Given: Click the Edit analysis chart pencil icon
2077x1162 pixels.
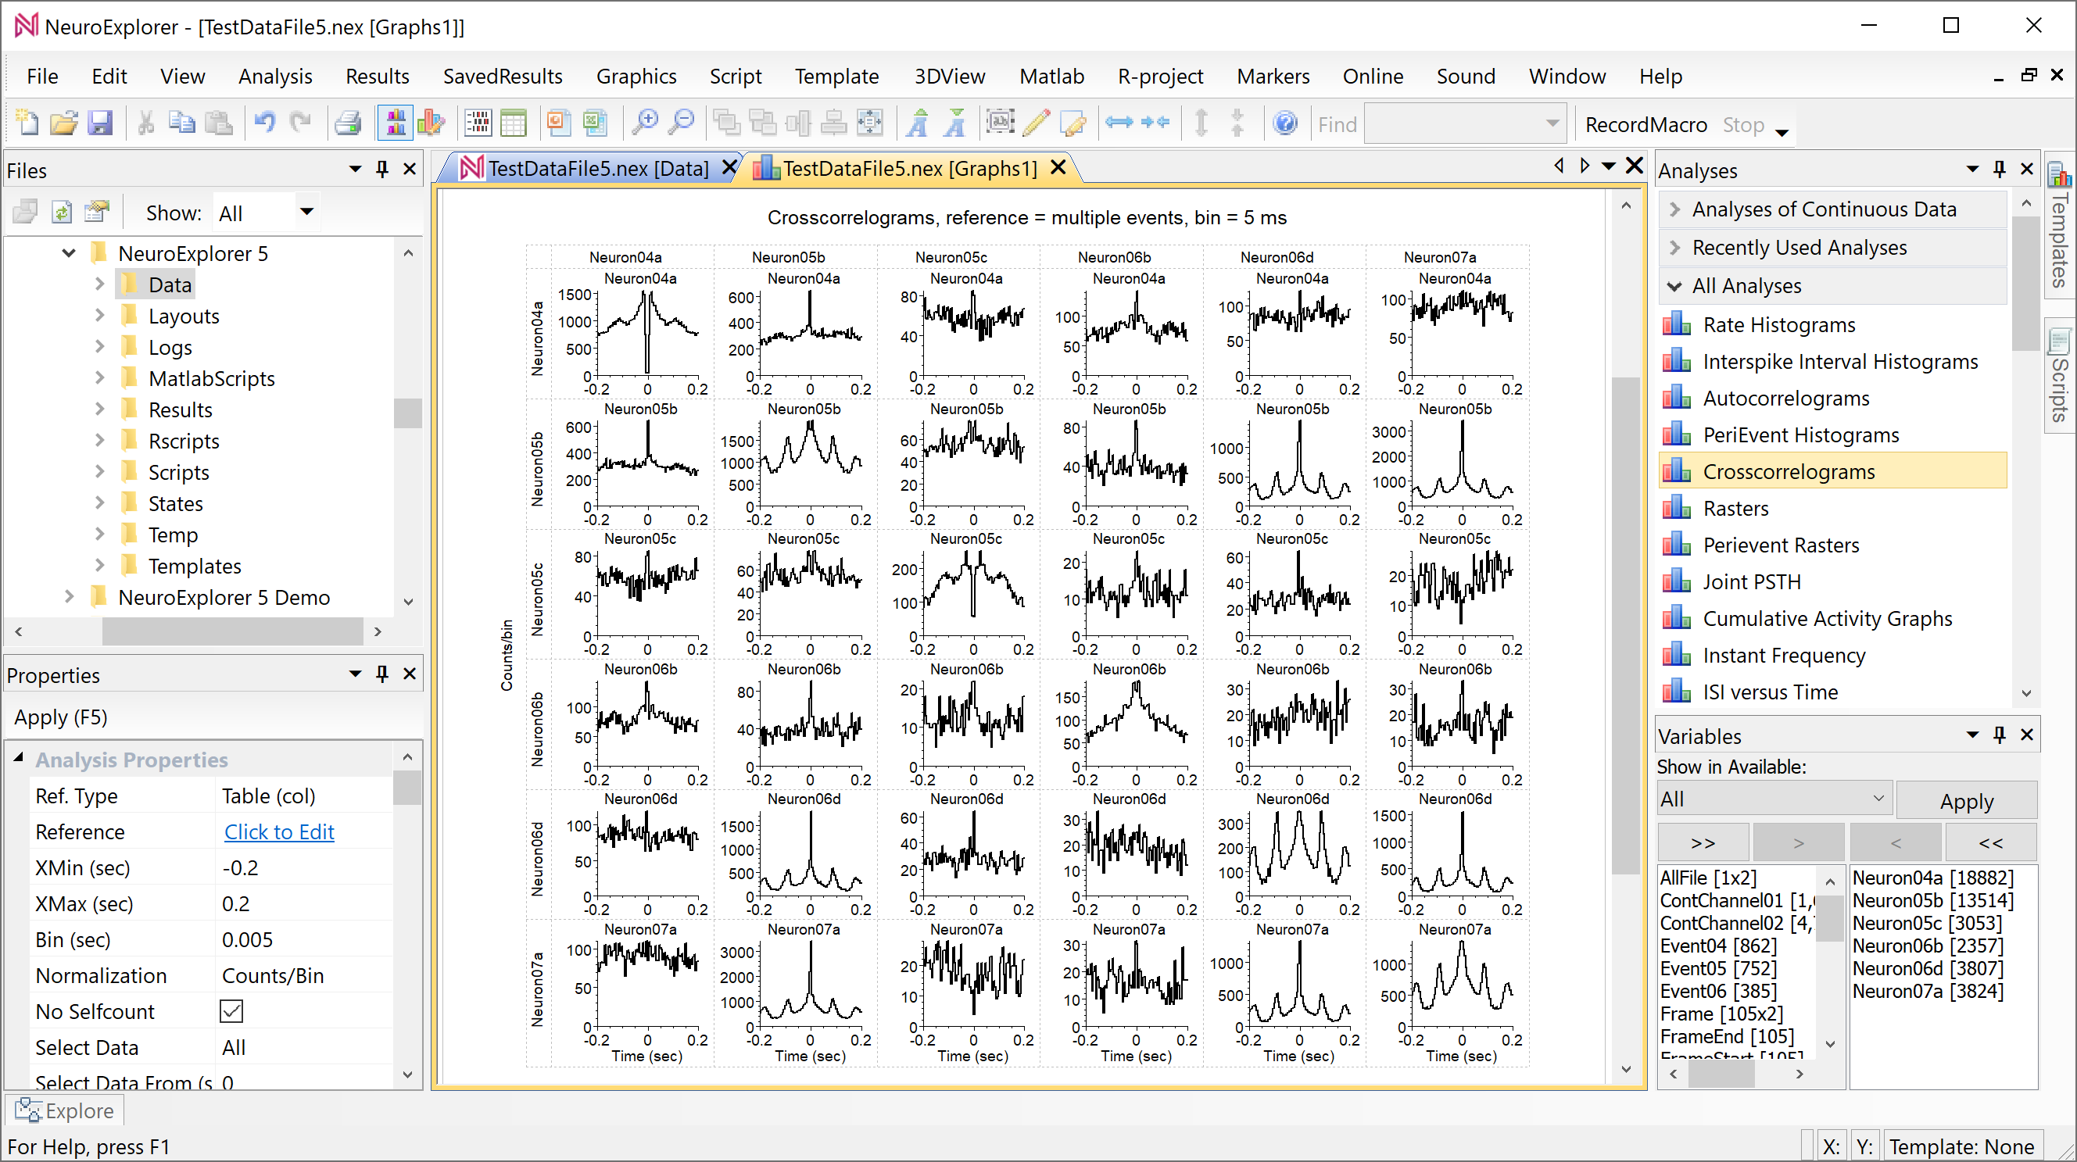Looking at the screenshot, I should 432,123.
